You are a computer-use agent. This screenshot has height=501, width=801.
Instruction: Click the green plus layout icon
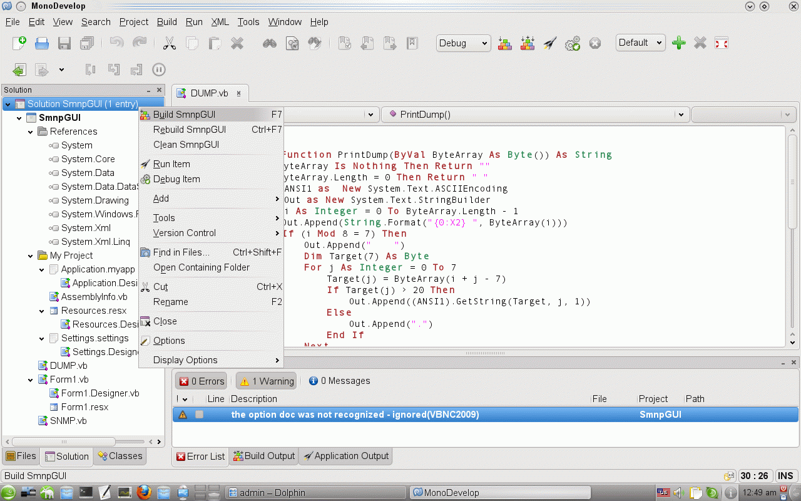pyautogui.click(x=678, y=43)
